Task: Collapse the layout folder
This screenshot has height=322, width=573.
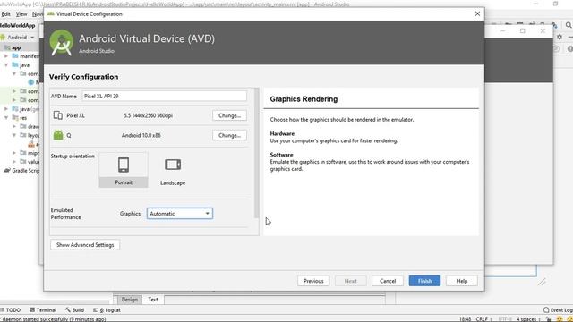Action: [14, 135]
